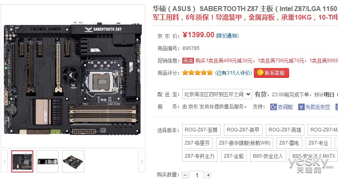The height and width of the screenshot is (179, 338).
Task: Select the rear I/O panel thumbnail
Action: [48, 161]
